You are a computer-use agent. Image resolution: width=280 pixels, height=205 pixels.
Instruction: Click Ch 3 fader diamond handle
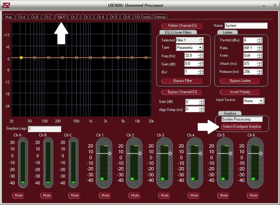tap(170, 153)
